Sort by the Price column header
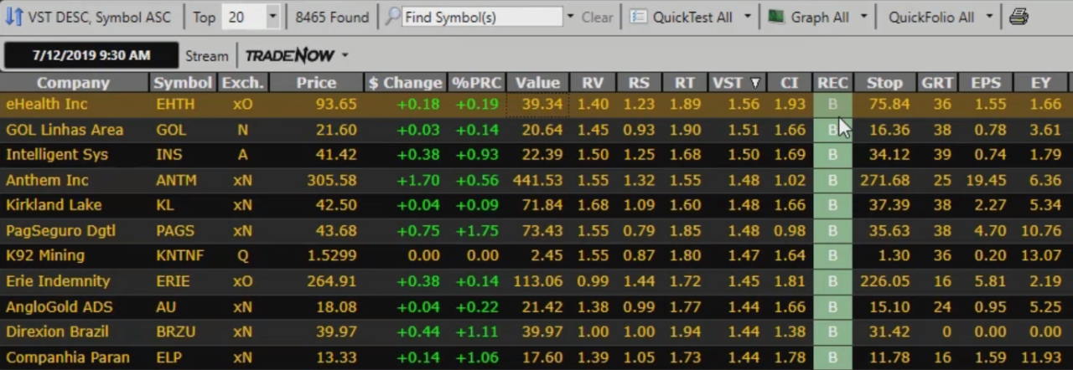The width and height of the screenshot is (1073, 370). [x=316, y=82]
